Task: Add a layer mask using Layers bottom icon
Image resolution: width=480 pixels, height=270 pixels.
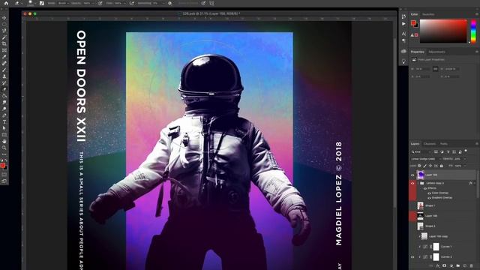Action: pyautogui.click(x=444, y=265)
